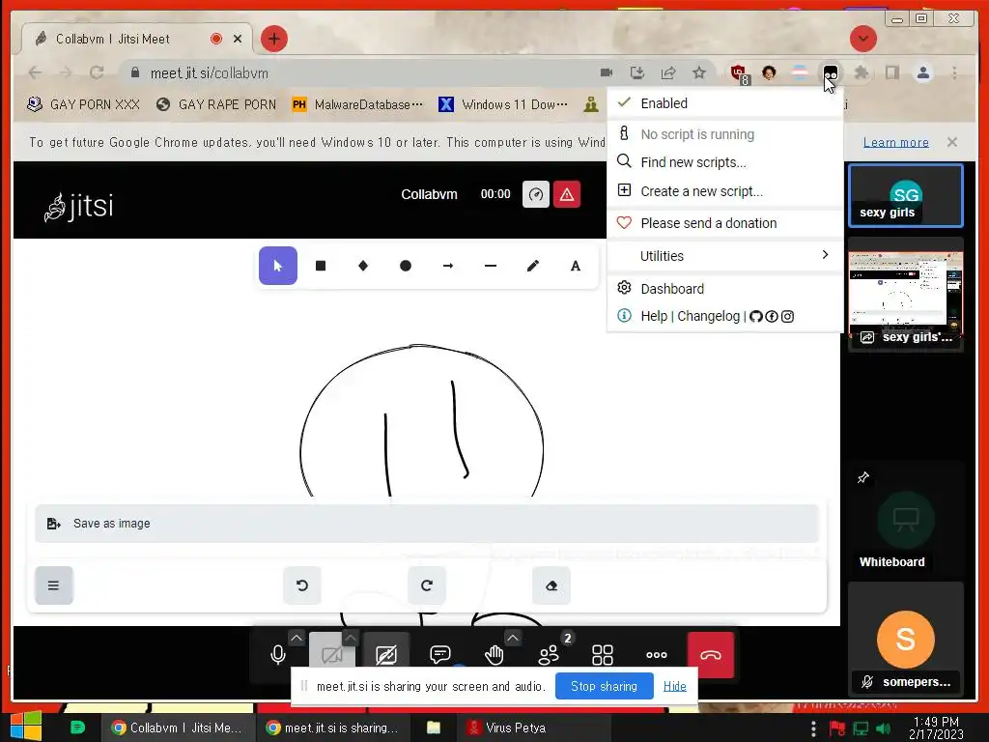Open Tampermonkey Facebook icon link
Viewport: 989px width, 742px height.
click(772, 316)
